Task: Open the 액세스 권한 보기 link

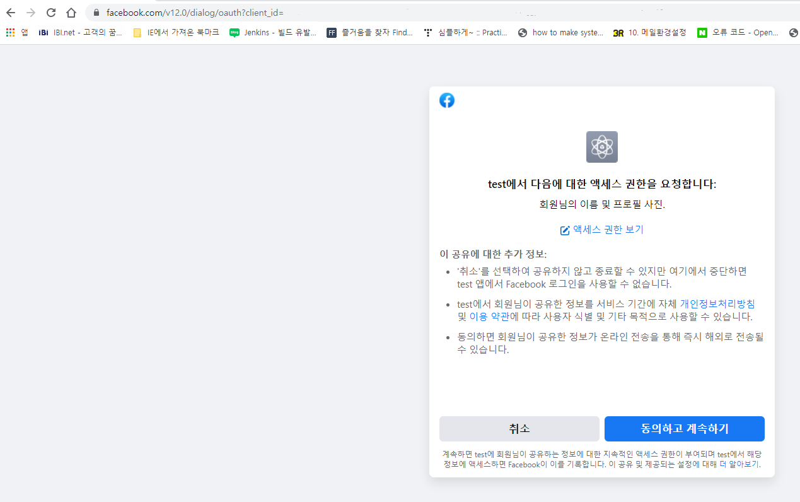Action: 608,230
